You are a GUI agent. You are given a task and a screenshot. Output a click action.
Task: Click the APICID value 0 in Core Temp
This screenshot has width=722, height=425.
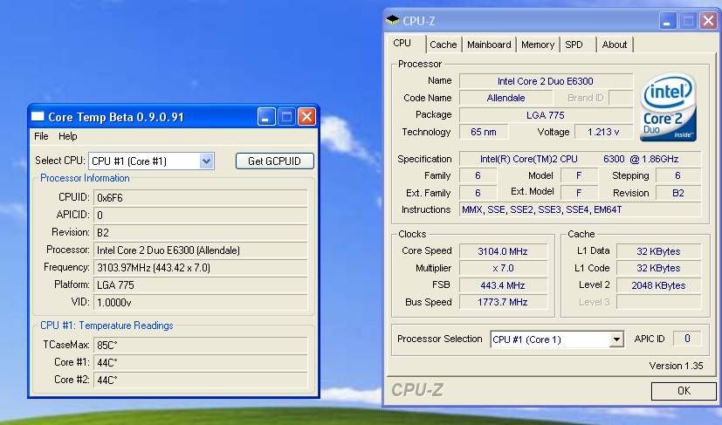click(200, 215)
